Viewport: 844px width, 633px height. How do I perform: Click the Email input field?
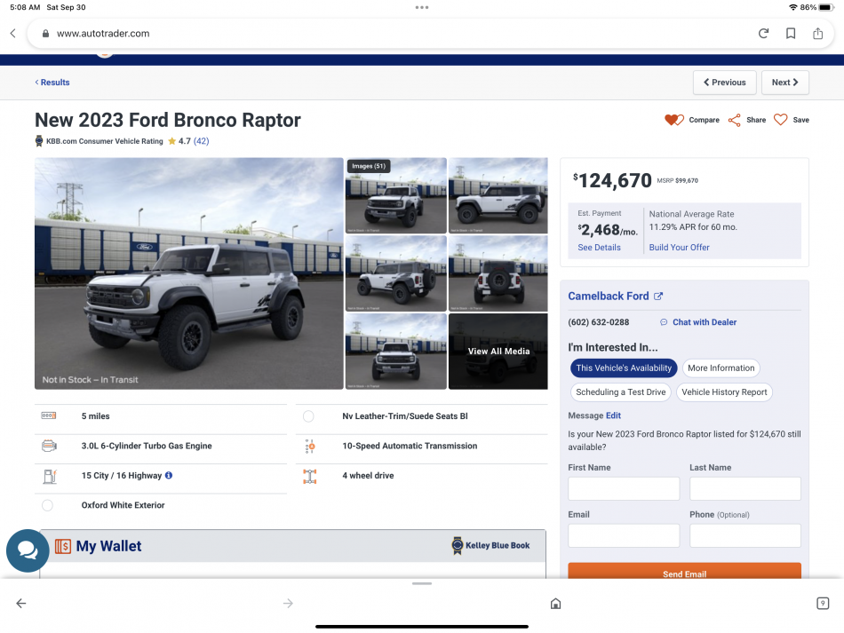[x=624, y=535]
